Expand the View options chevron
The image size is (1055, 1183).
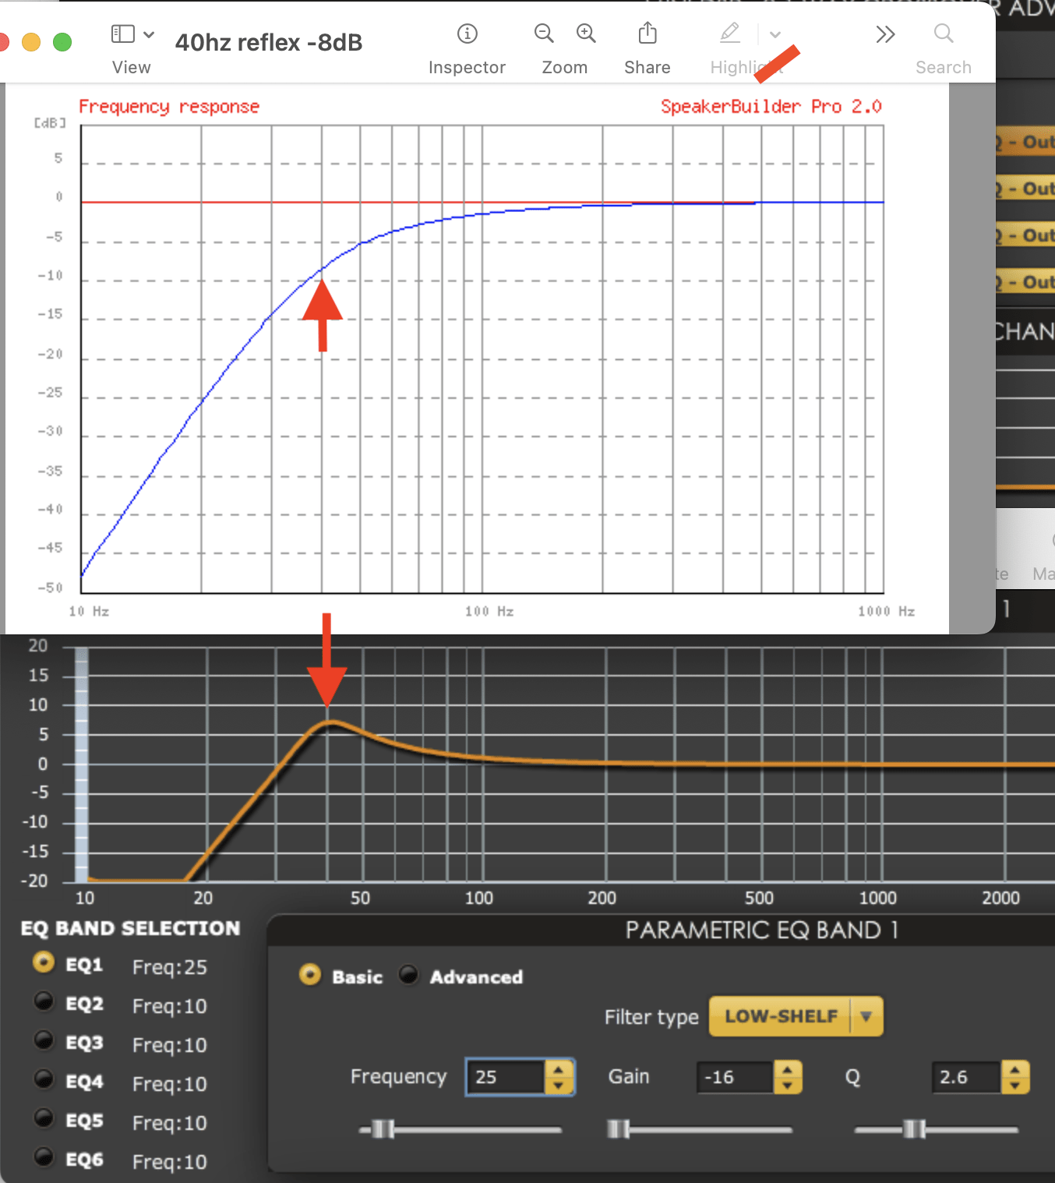pyautogui.click(x=149, y=34)
